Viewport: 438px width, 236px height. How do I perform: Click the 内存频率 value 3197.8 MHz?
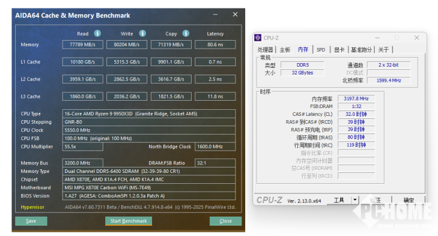coord(356,99)
